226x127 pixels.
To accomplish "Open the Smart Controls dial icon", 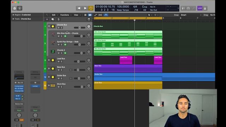I will (x=188, y=8).
